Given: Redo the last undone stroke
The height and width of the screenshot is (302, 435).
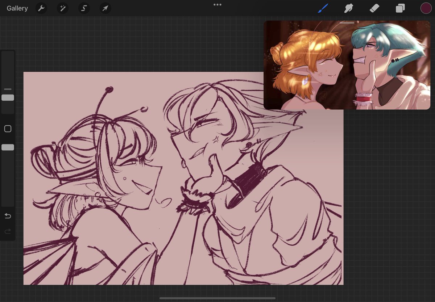Looking at the screenshot, I should pyautogui.click(x=8, y=231).
